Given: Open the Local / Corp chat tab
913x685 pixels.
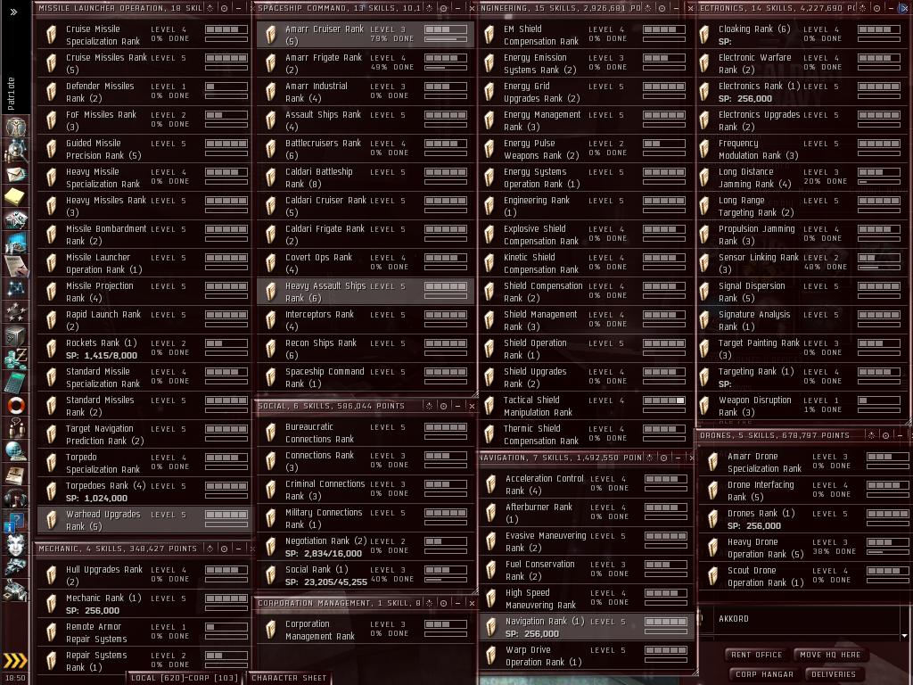Looking at the screenshot, I should [x=184, y=678].
